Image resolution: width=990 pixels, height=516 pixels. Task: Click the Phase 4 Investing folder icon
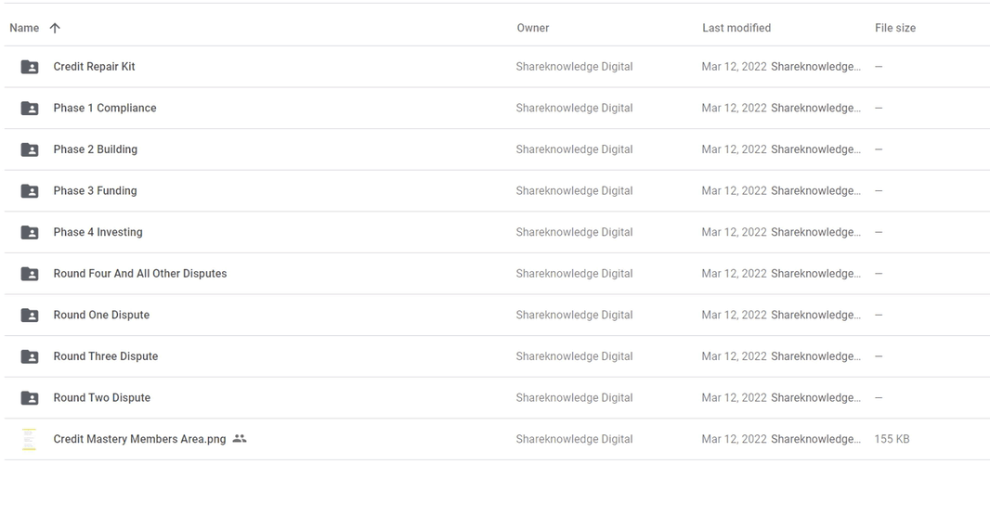coord(30,233)
